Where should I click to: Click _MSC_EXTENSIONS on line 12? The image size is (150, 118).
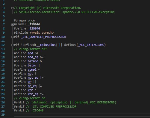[91, 45]
